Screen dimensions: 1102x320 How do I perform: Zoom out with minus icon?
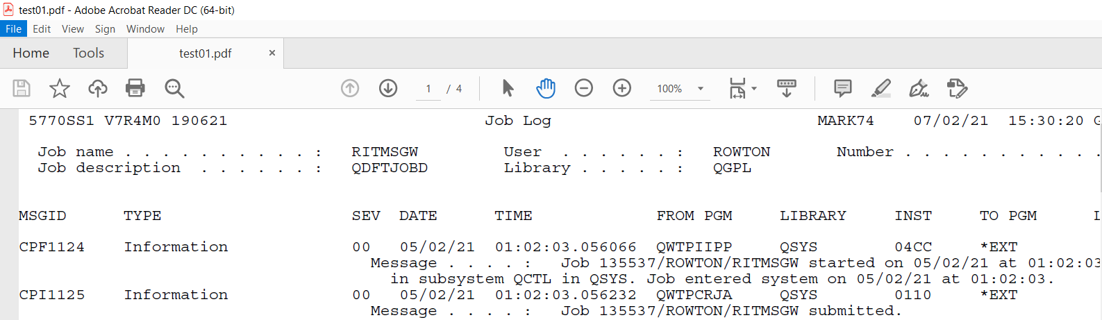pos(584,88)
